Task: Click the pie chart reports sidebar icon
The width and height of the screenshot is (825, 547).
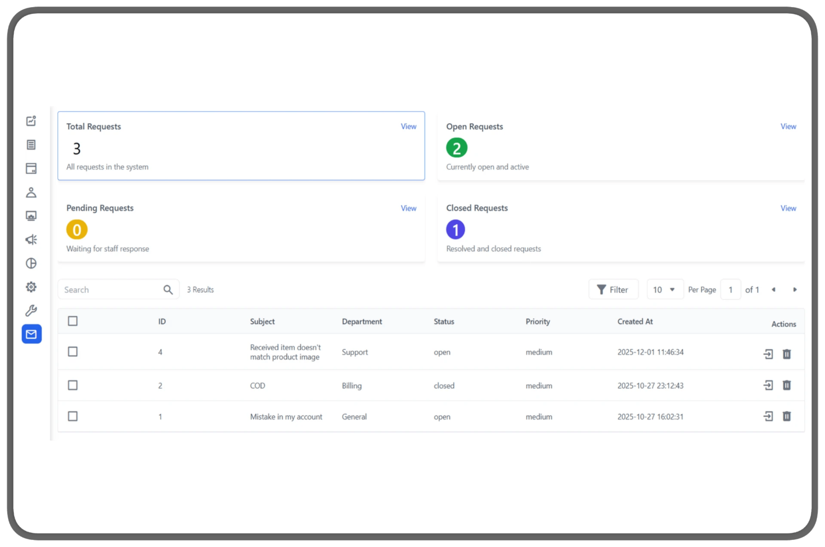Action: [x=31, y=263]
